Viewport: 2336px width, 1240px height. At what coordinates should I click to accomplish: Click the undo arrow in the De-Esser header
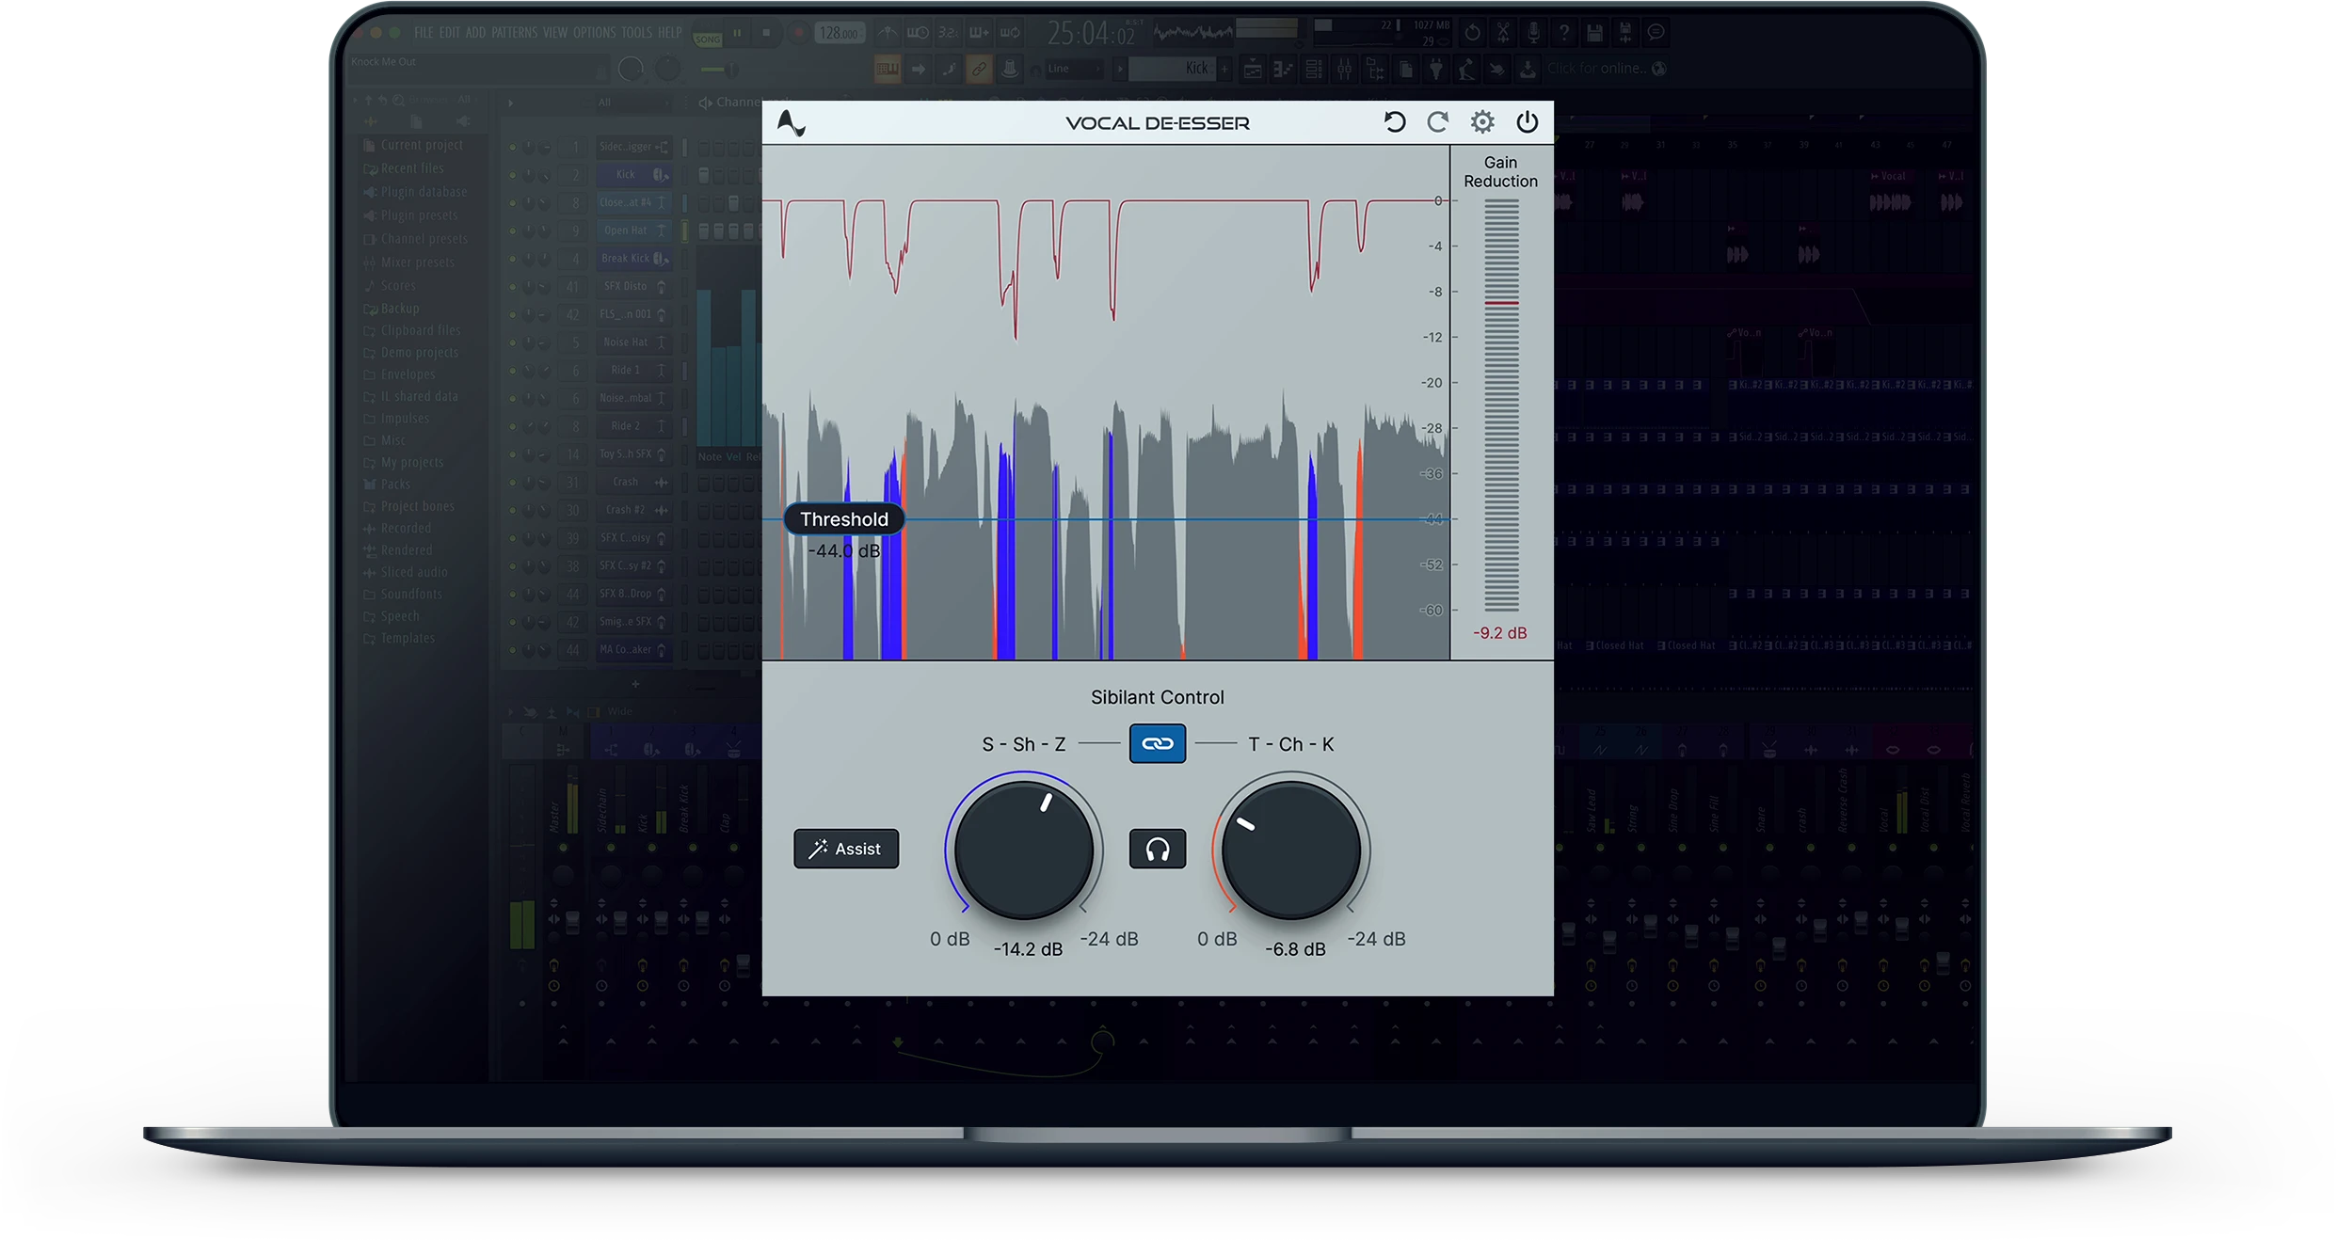click(1395, 121)
